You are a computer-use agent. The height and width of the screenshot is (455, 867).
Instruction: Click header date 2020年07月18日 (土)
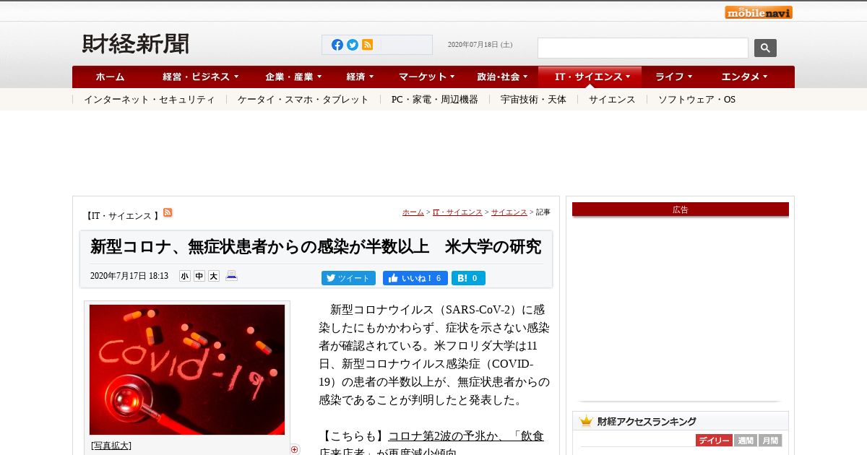[x=480, y=45]
